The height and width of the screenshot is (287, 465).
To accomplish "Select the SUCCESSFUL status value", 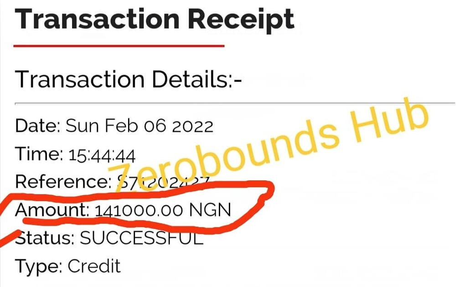I will [141, 238].
